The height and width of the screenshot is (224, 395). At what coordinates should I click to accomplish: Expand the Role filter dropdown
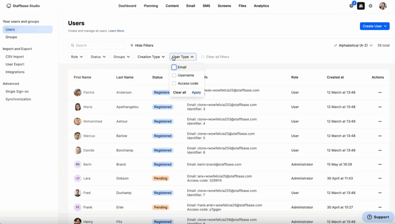(x=77, y=57)
